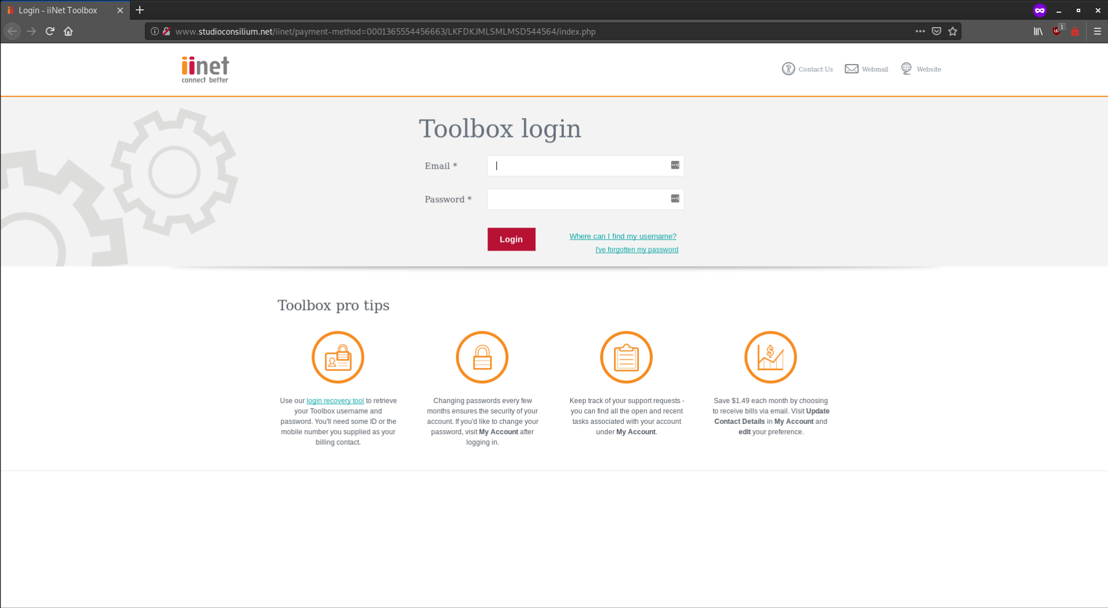
Task: Click inside the Email input field
Action: (x=583, y=166)
